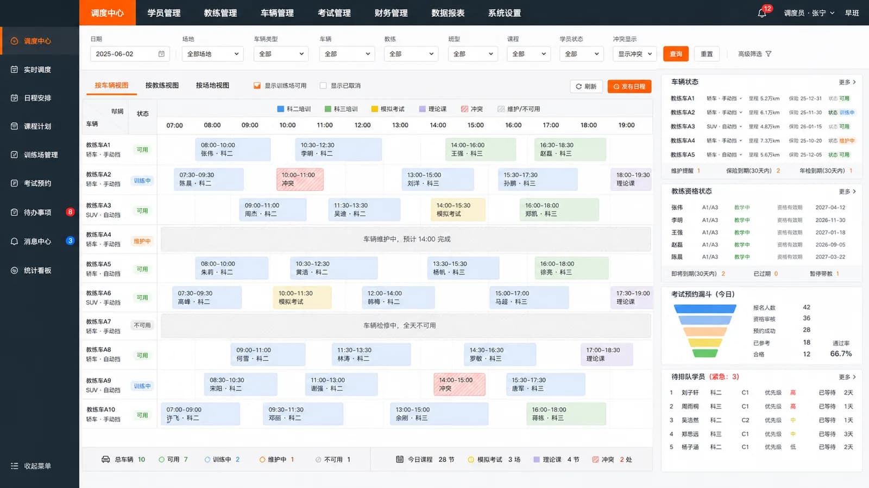Click the 重置 button

(707, 54)
